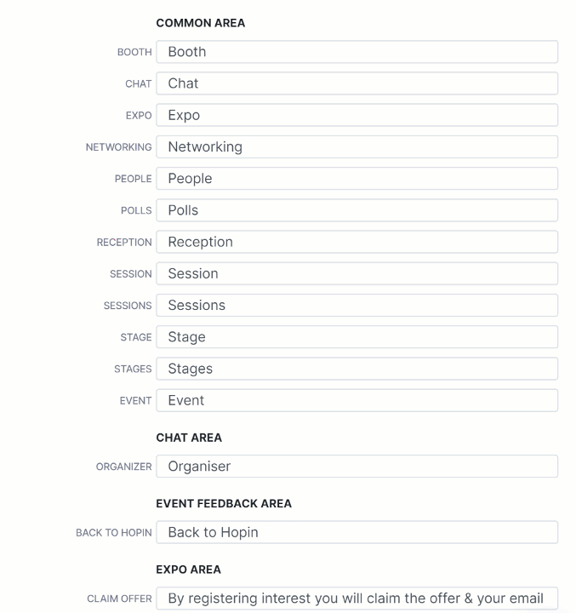Click into the Networking input box
The image size is (576, 613).
356,146
